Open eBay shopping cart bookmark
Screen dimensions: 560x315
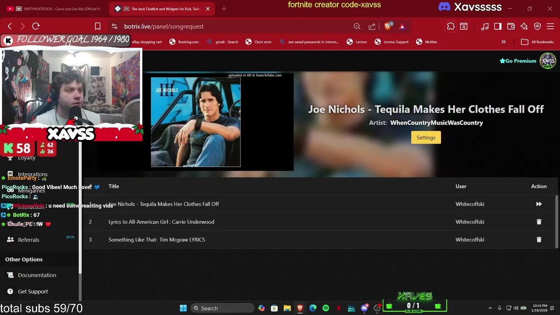point(147,42)
